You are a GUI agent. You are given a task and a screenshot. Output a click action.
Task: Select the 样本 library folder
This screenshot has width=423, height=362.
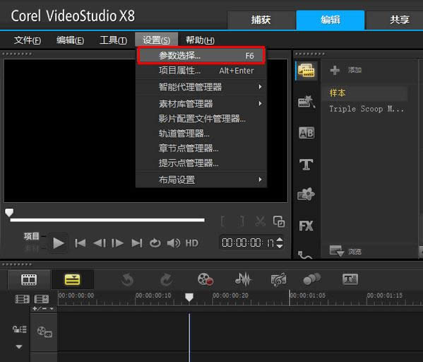tap(364, 93)
